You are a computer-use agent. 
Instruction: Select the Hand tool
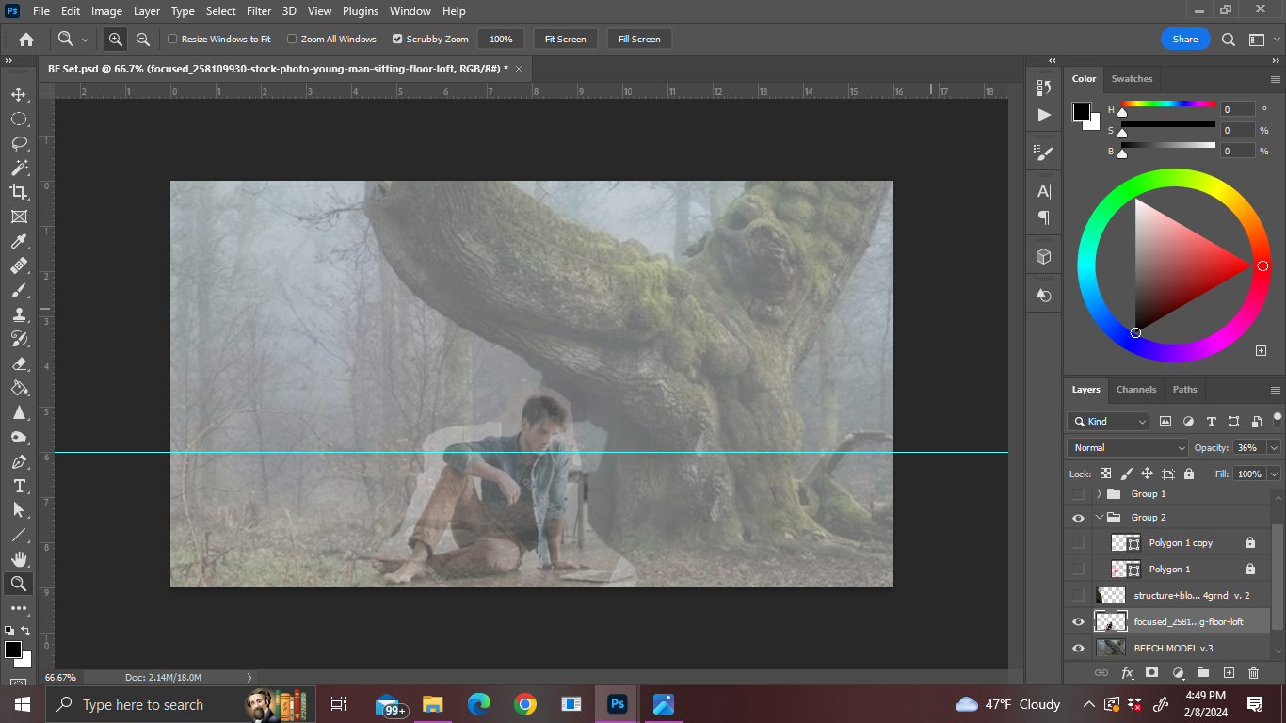point(19,559)
